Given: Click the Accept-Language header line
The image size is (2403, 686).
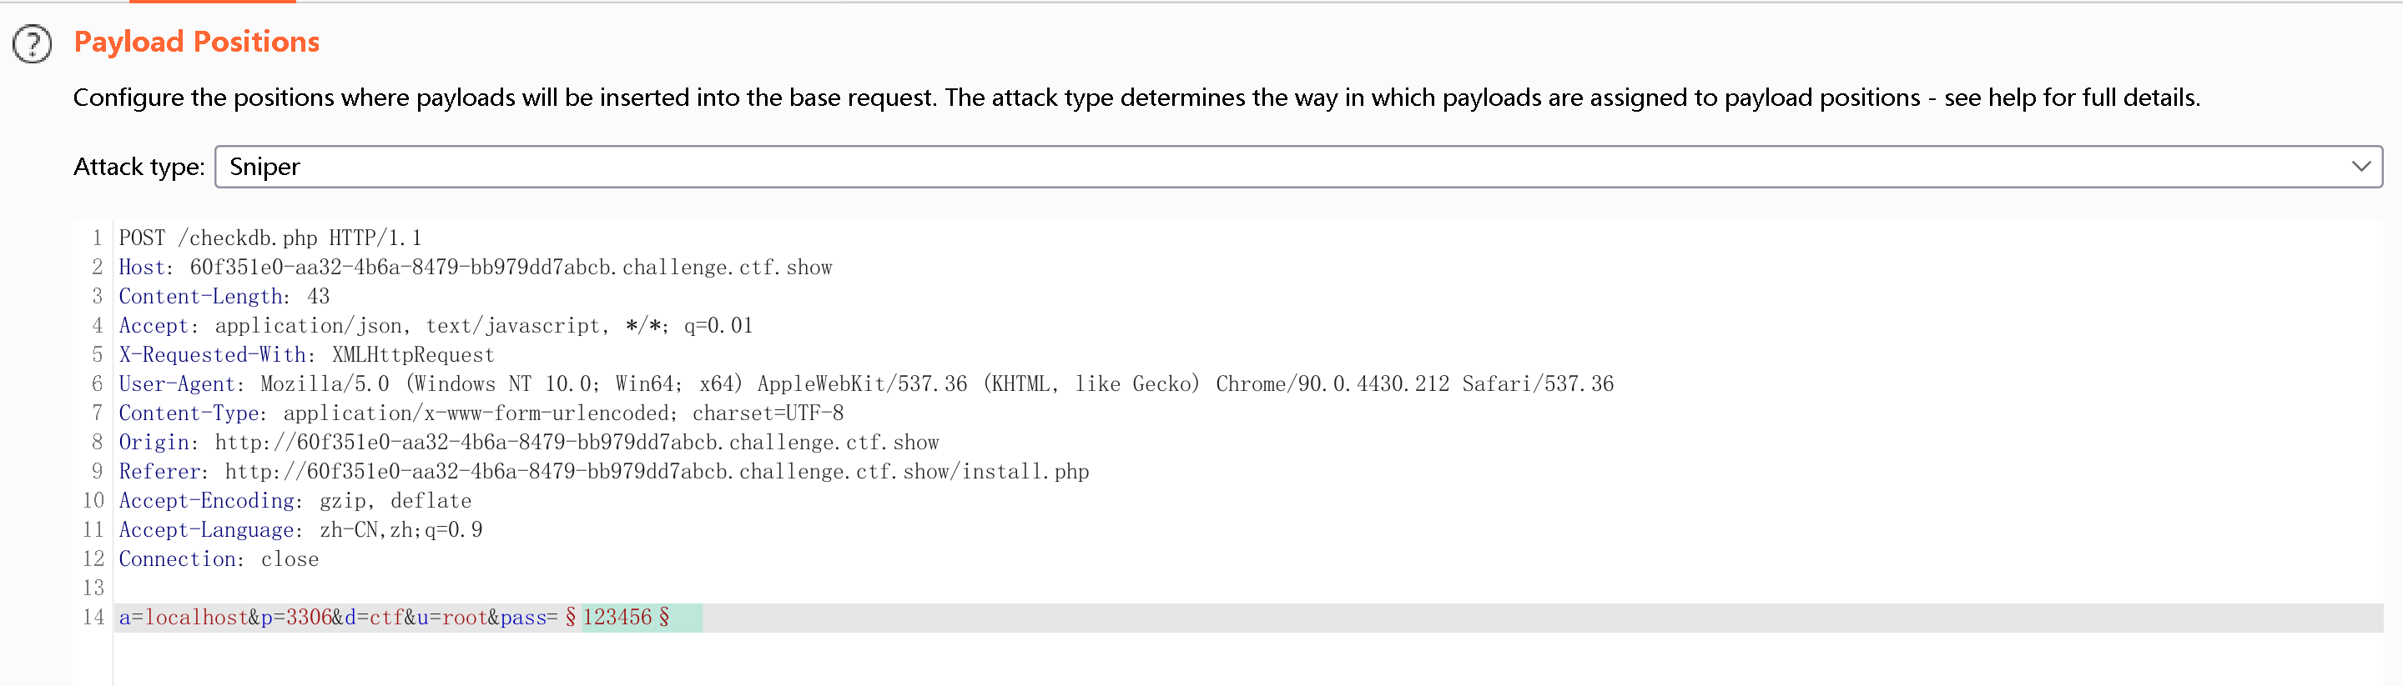Looking at the screenshot, I should [x=300, y=530].
